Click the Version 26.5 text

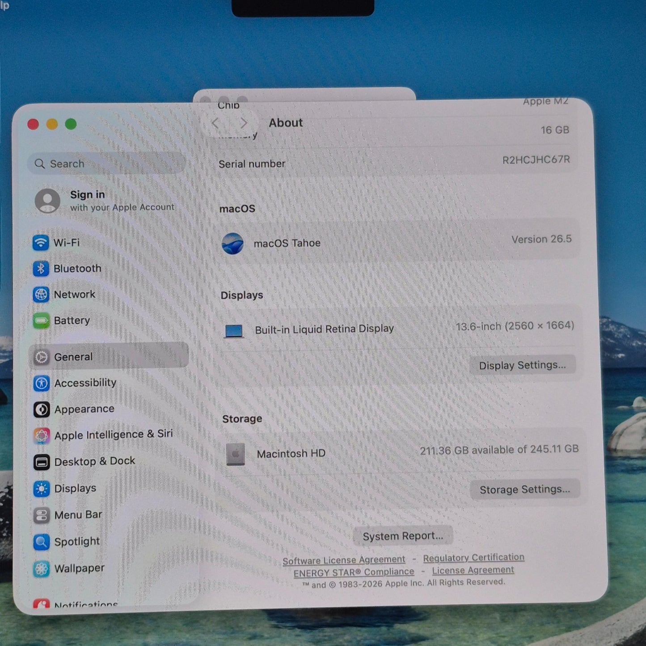click(x=541, y=239)
